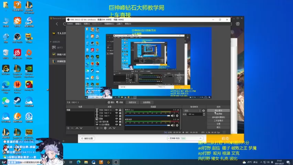293x165 pixels.
Task: Move source down with the down chevron
Action: (114, 128)
